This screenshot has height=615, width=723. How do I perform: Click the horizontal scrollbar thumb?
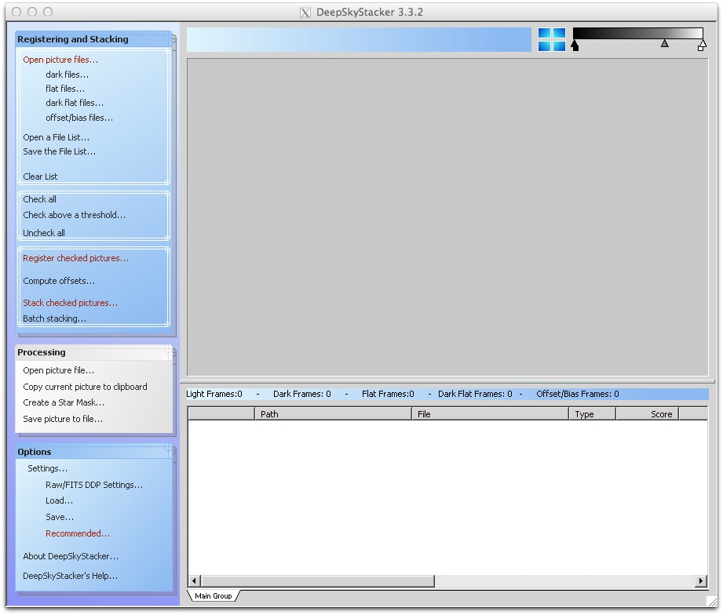(318, 581)
